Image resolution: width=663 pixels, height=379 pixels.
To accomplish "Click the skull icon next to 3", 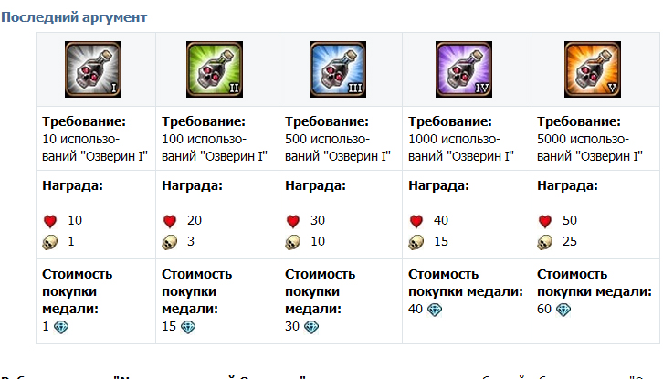I will (x=170, y=242).
